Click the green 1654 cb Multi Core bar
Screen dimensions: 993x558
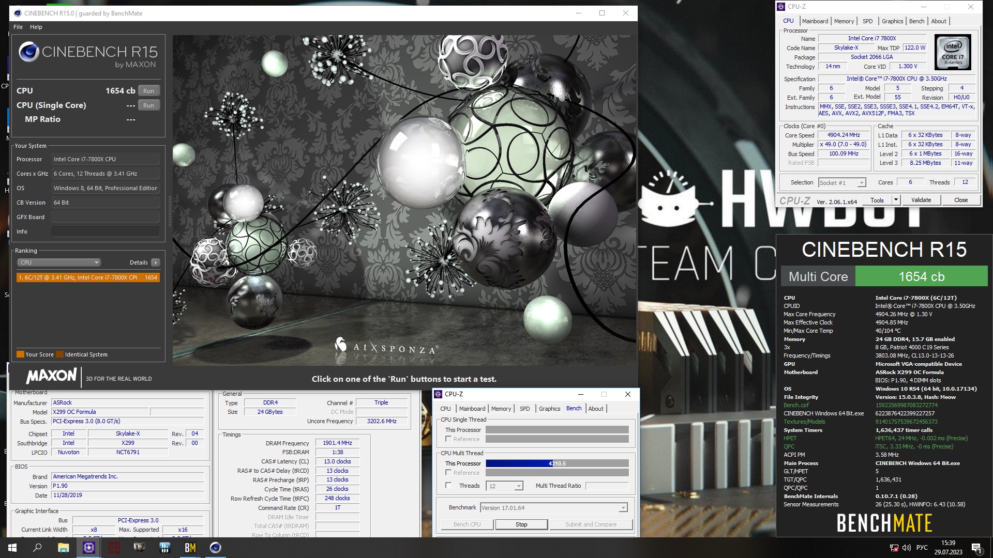(922, 276)
